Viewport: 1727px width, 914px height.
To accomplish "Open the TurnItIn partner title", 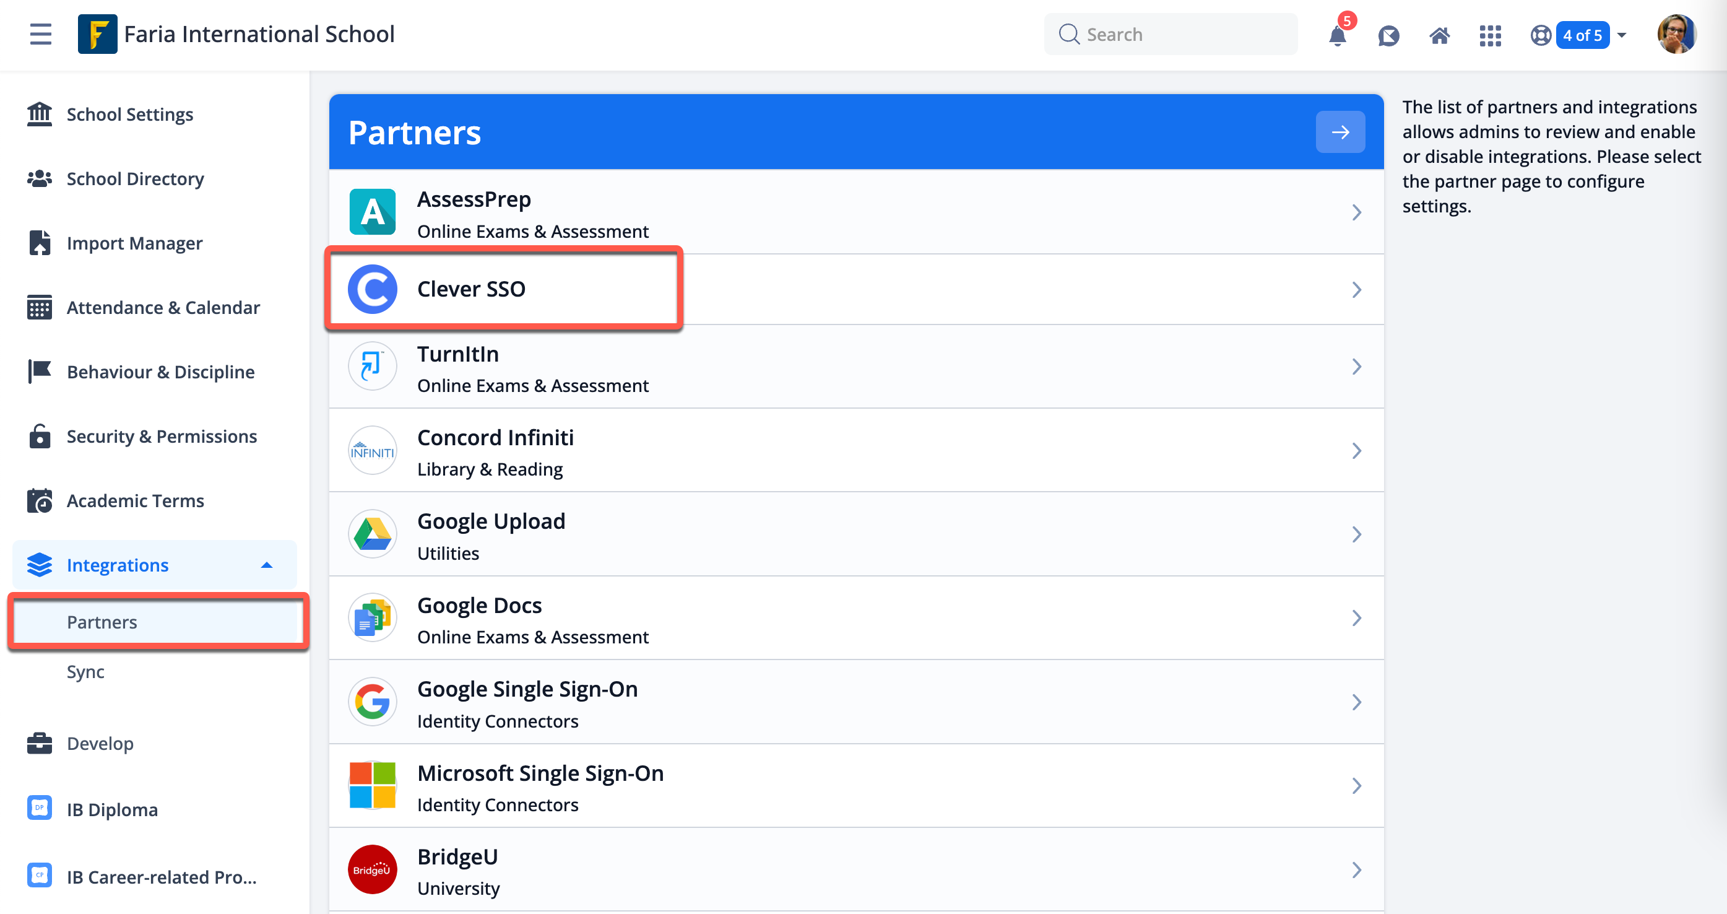I will (458, 354).
